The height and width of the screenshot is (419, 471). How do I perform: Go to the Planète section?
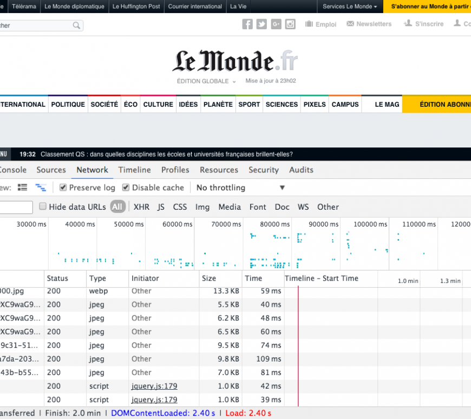point(218,105)
